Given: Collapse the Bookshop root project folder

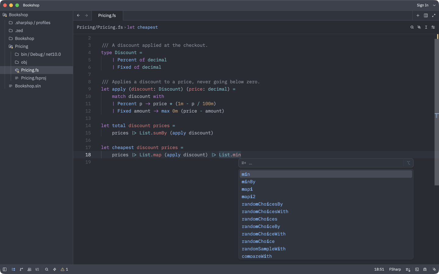Looking at the screenshot, I should click(37, 15).
